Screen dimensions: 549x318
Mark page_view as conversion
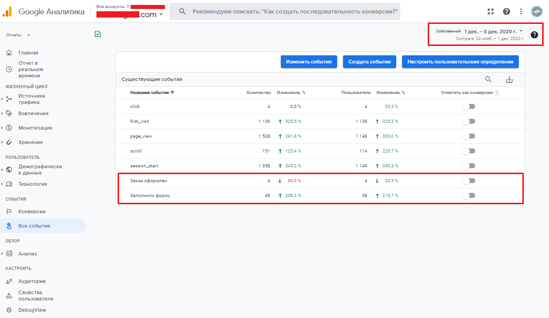469,136
